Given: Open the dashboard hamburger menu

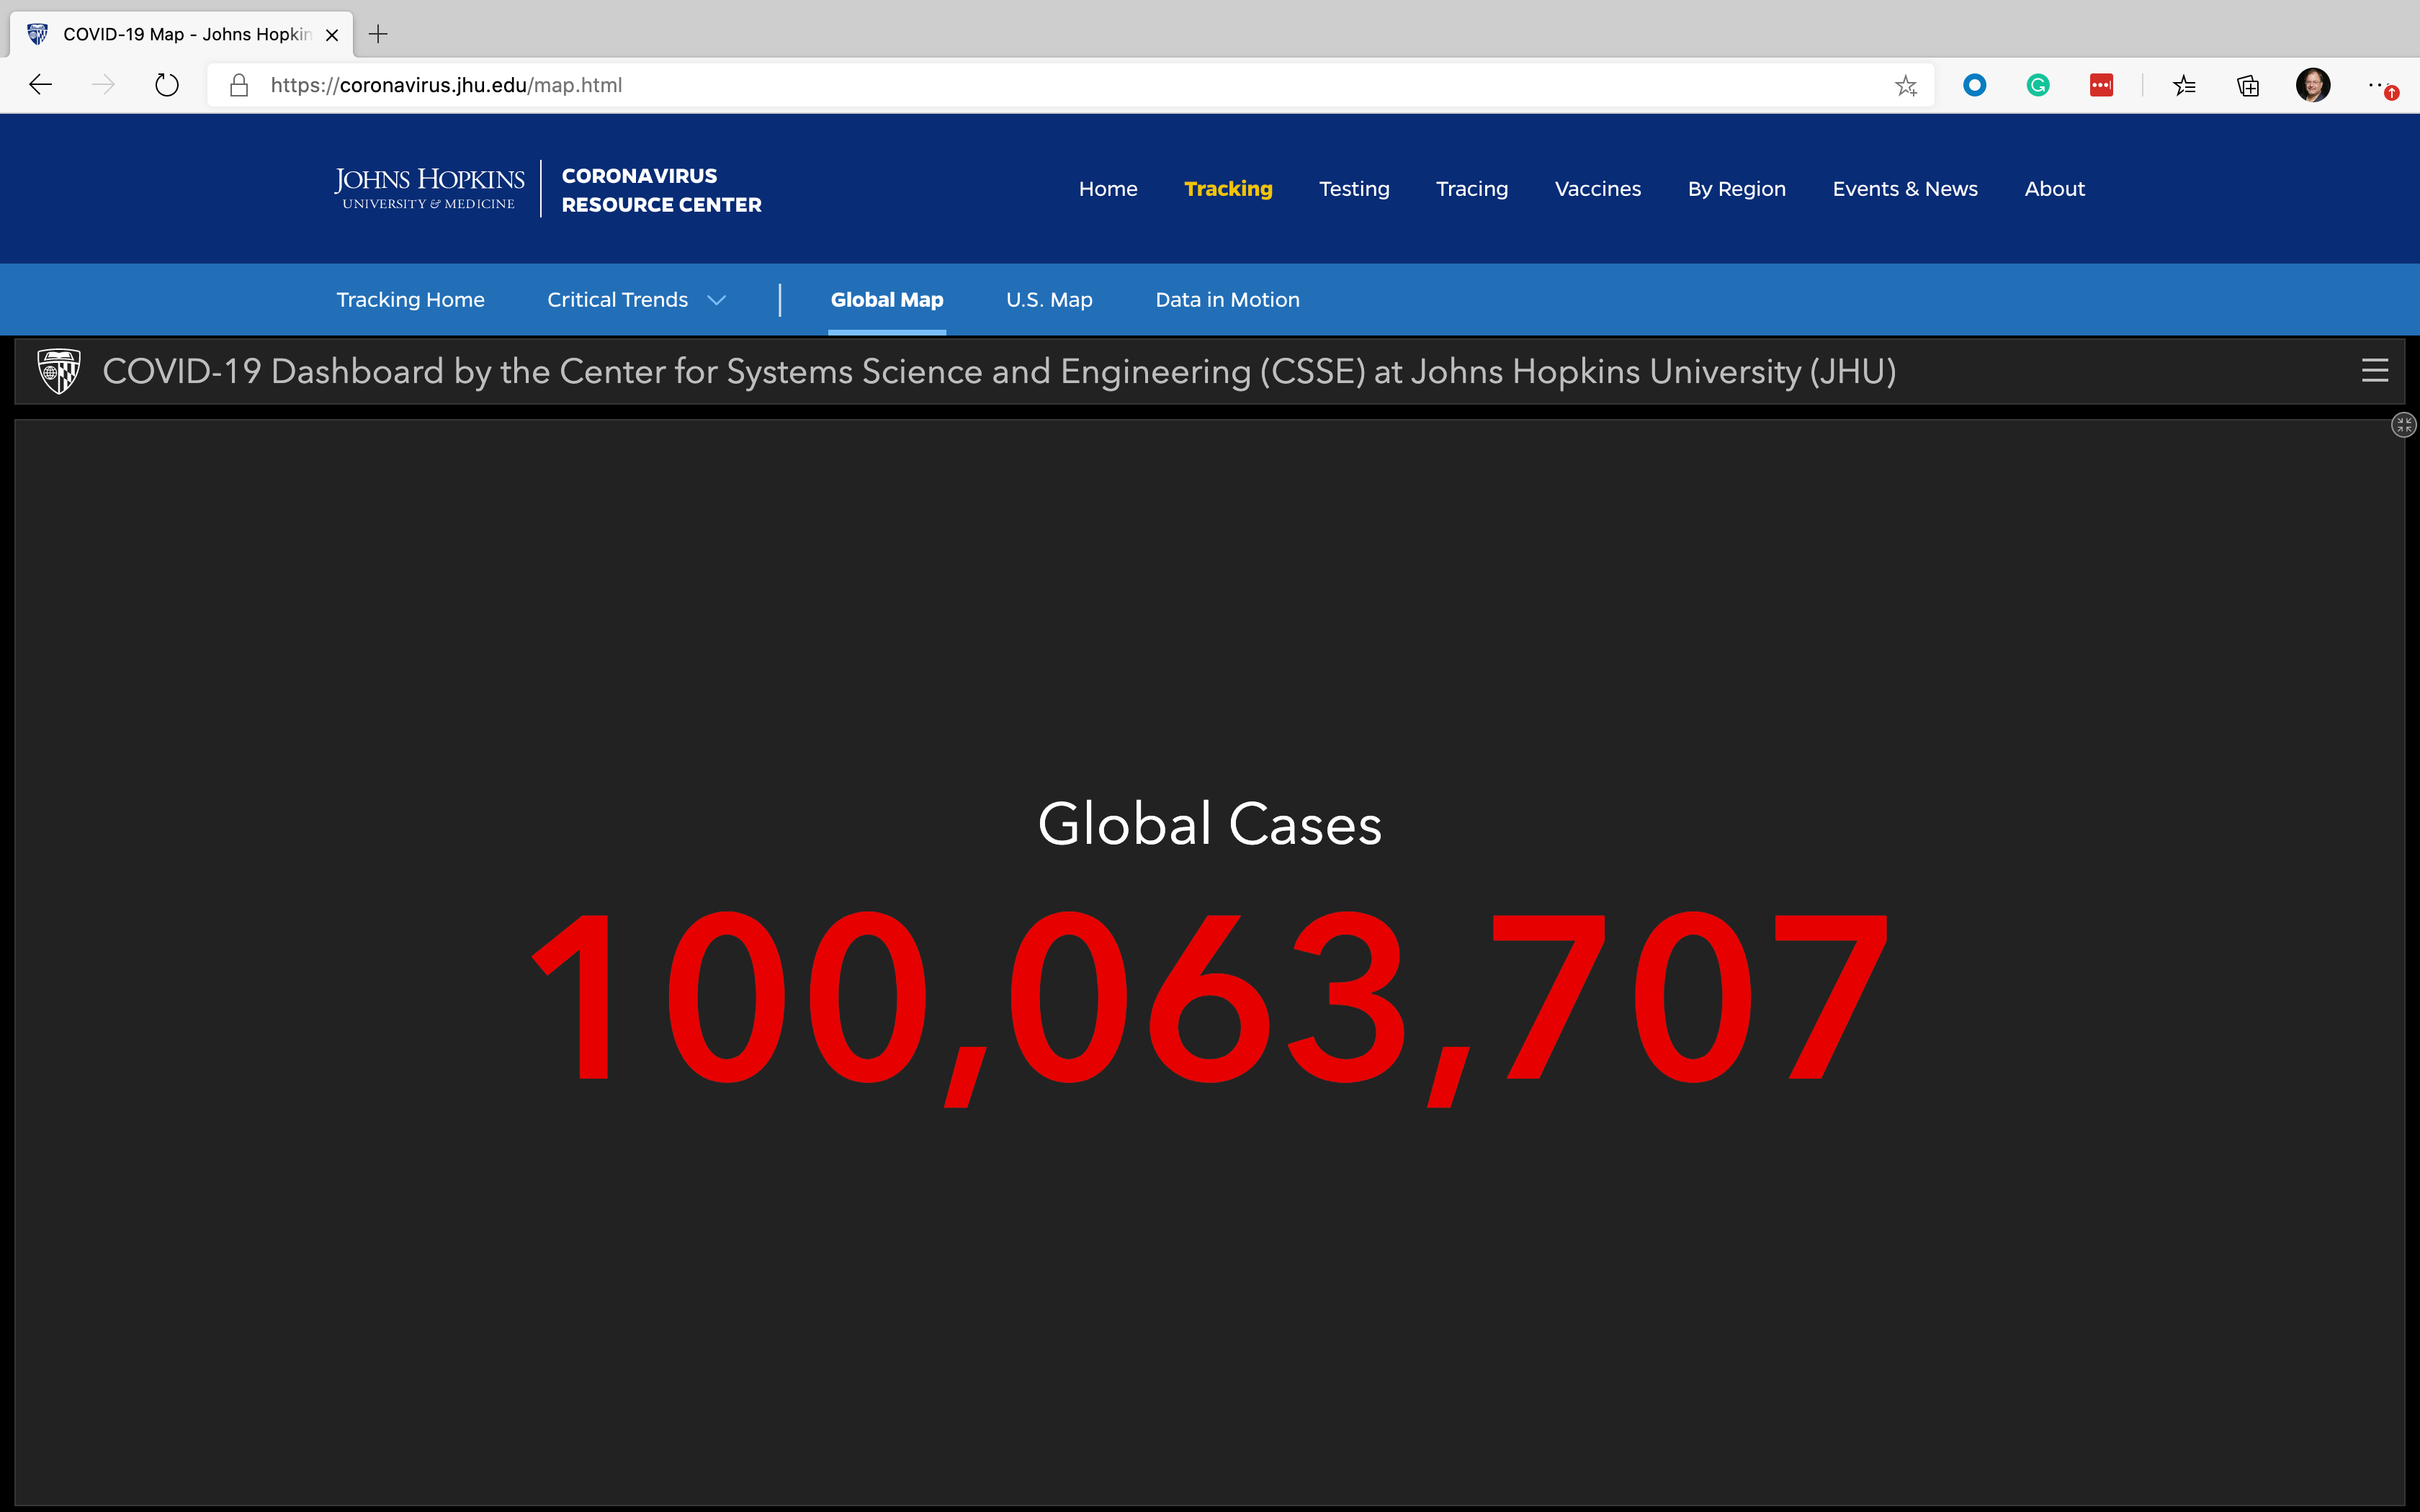Looking at the screenshot, I should coord(2375,371).
